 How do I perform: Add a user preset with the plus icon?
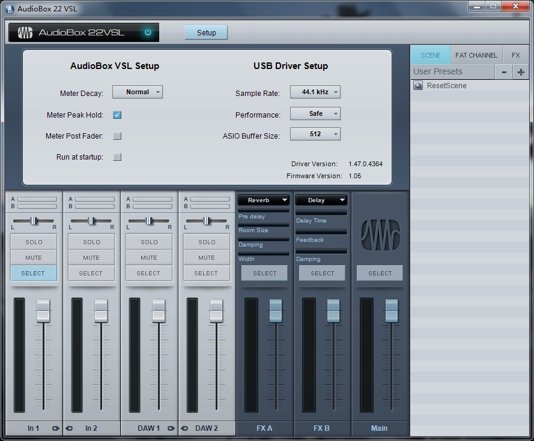[x=521, y=72]
